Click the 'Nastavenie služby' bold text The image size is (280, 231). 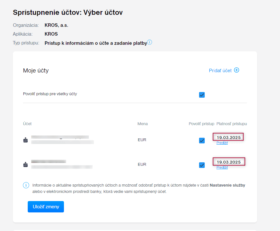coord(227,185)
